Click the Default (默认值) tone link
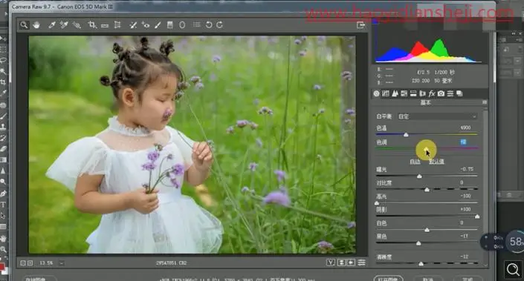Viewport: 524px width, 281px height. pos(436,162)
